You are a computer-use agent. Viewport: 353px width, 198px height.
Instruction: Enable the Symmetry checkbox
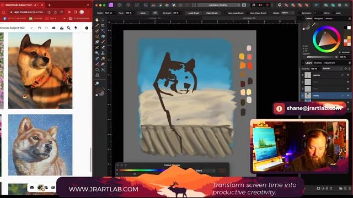[x=299, y=13]
